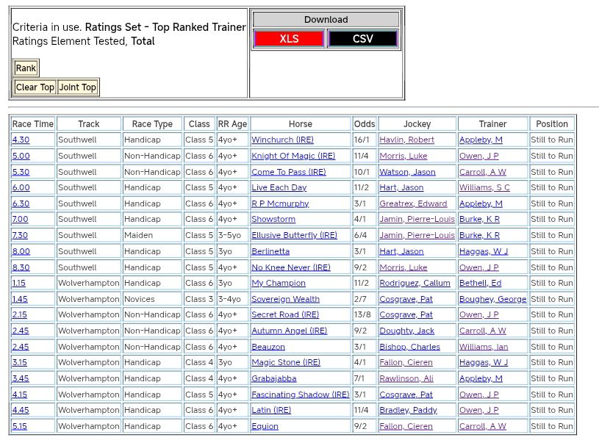This screenshot has height=443, width=599.
Task: View horse Ellusive Butterfly (IRE)
Action: pos(294,235)
